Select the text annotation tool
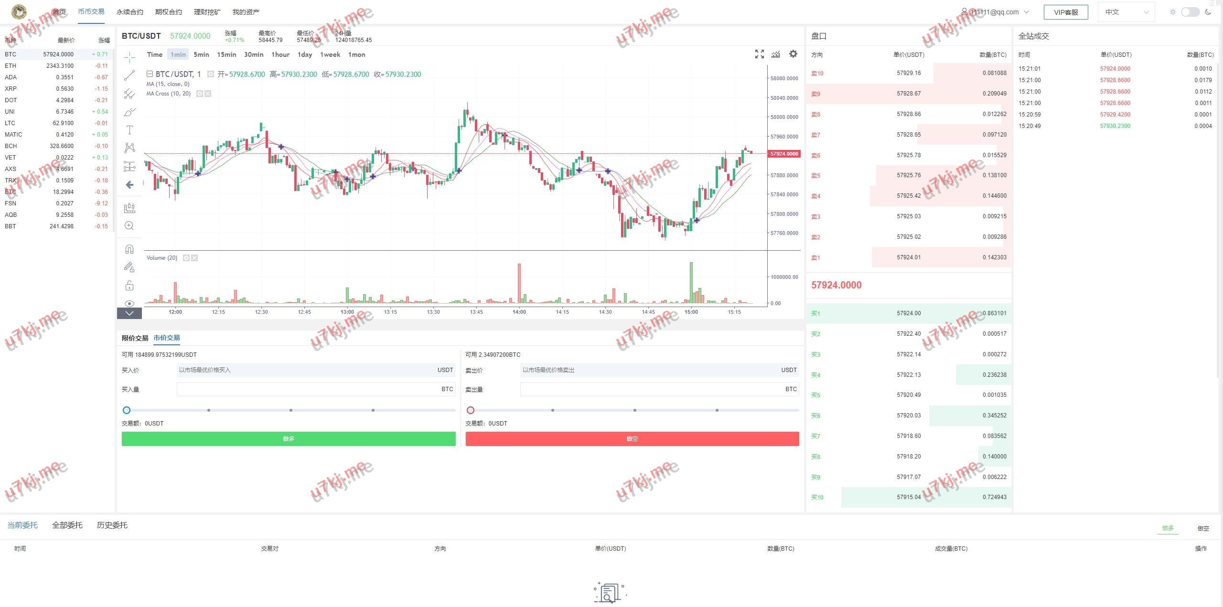 (x=129, y=130)
